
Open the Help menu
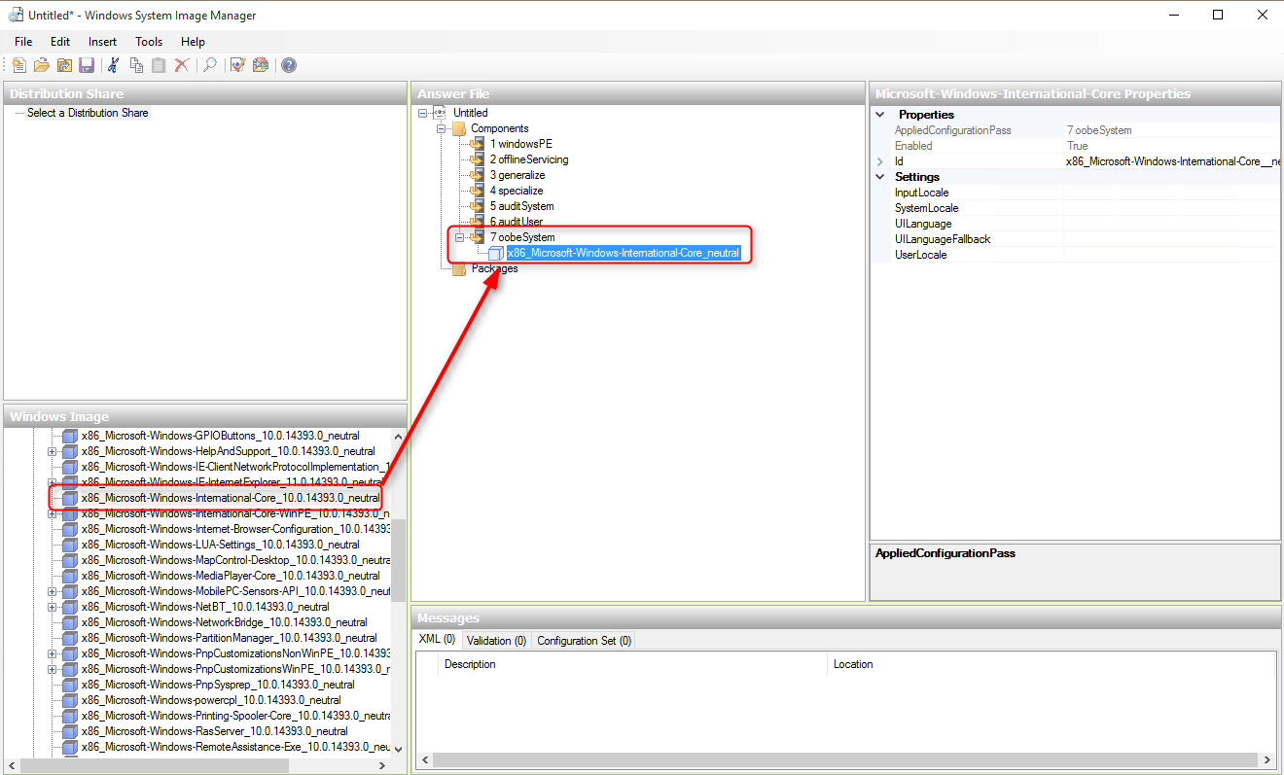pos(193,42)
